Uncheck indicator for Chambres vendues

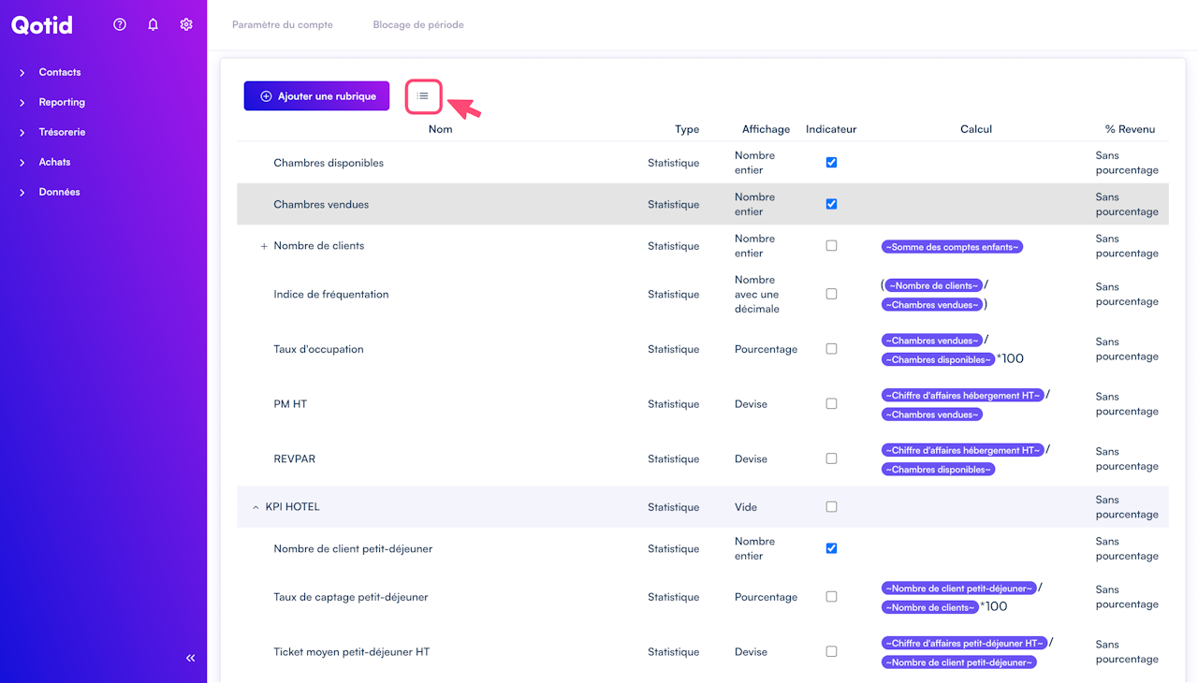[831, 204]
